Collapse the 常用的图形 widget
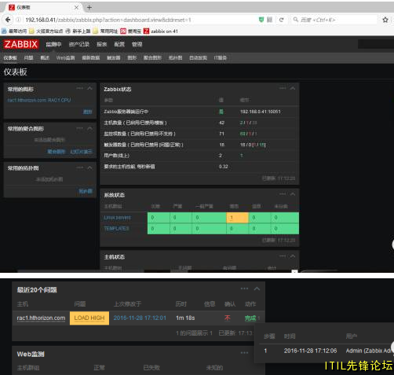 point(89,88)
